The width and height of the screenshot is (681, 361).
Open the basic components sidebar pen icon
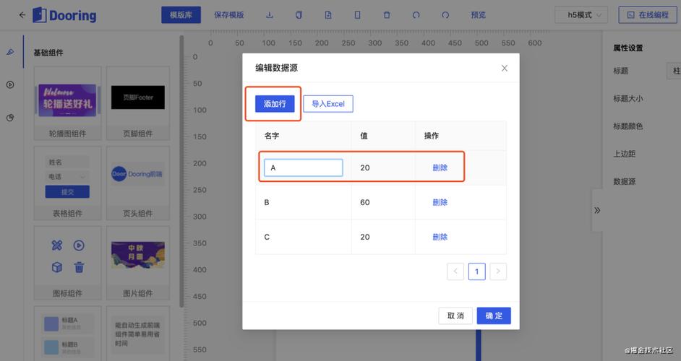pyautogui.click(x=10, y=52)
